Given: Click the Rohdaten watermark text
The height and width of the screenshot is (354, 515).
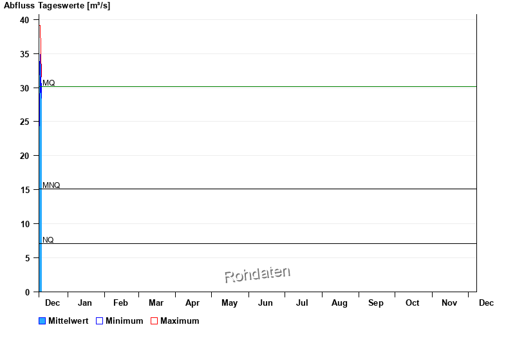Looking at the screenshot, I should 257,275.
